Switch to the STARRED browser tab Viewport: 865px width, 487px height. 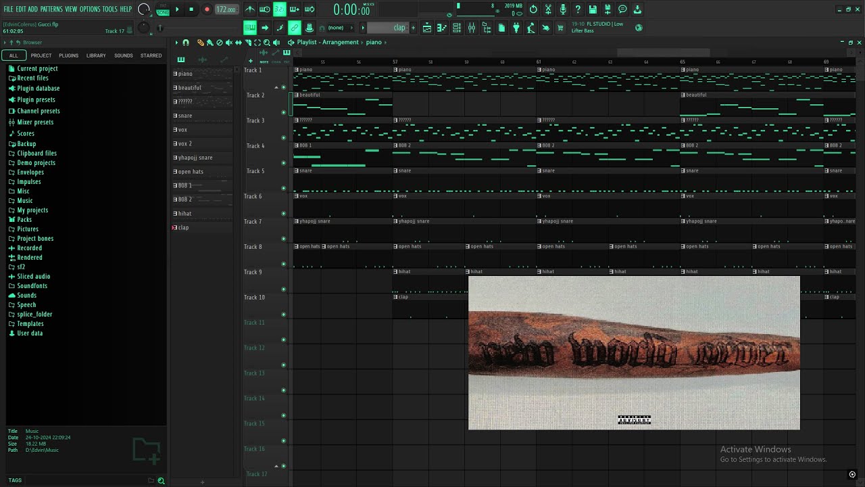[151, 55]
